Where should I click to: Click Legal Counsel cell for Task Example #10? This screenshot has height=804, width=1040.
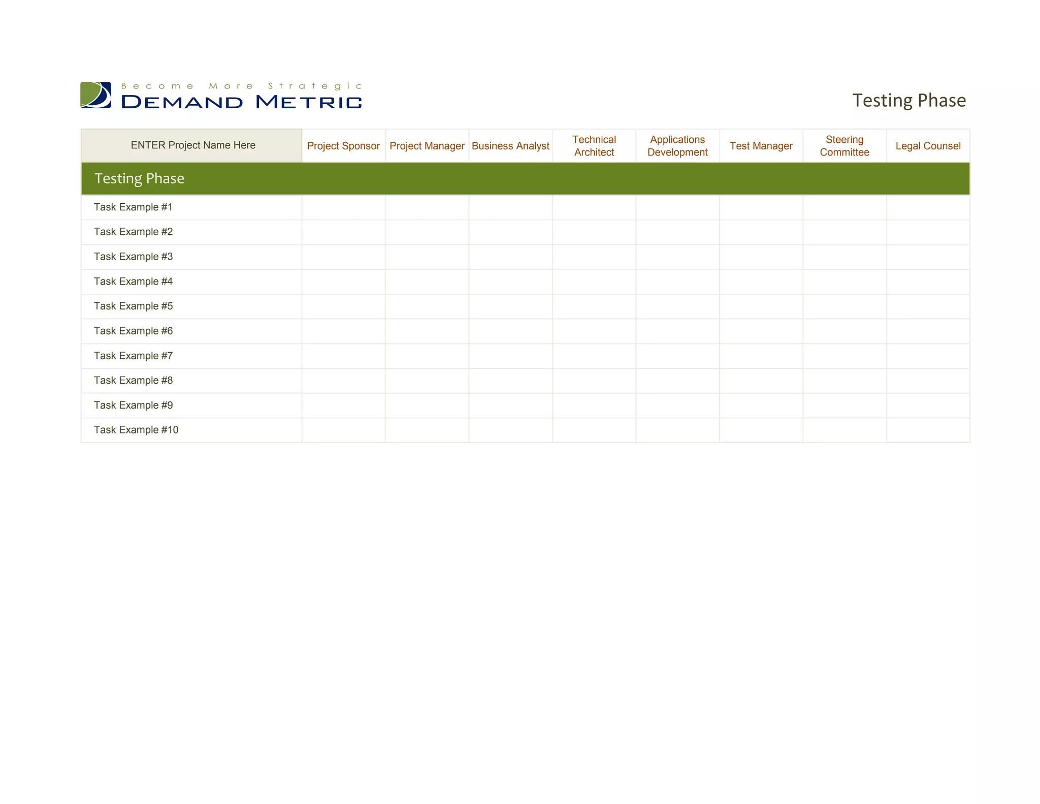[928, 430]
